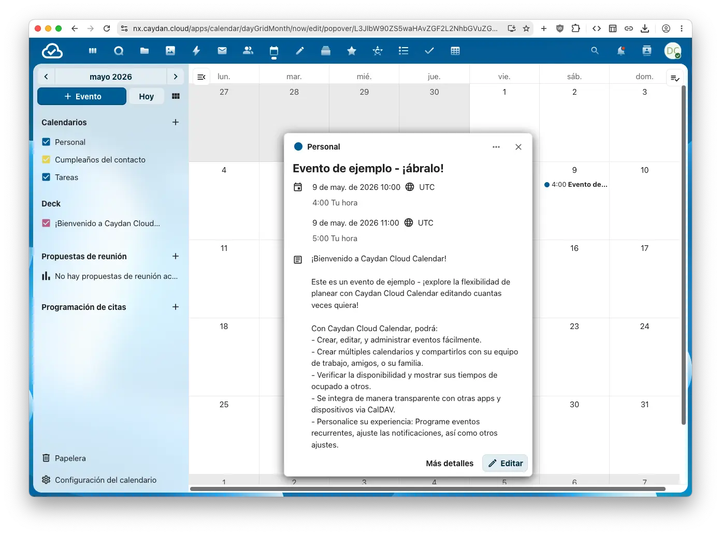This screenshot has height=535, width=721.
Task: Open browser three-dot menu
Action: [x=682, y=28]
